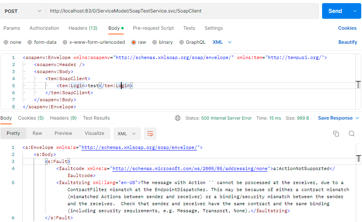Select the binary radio button
Image resolution: width=362 pixels, height=222 pixels.
155,42
